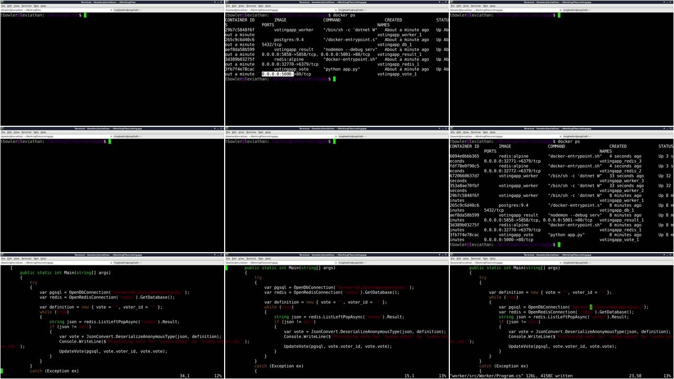Click 0.0.0.0:32772->6379/tcp port mapping
This screenshot has width=674, height=379.
click(x=512, y=171)
